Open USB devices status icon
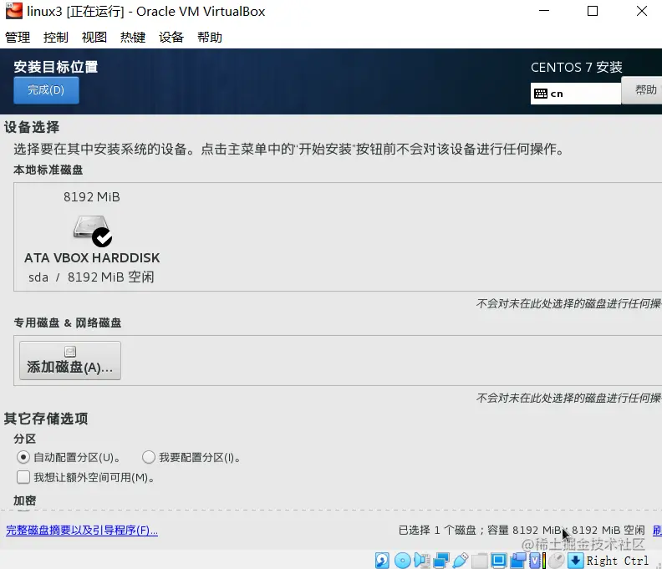The width and height of the screenshot is (662, 569). coord(460,561)
